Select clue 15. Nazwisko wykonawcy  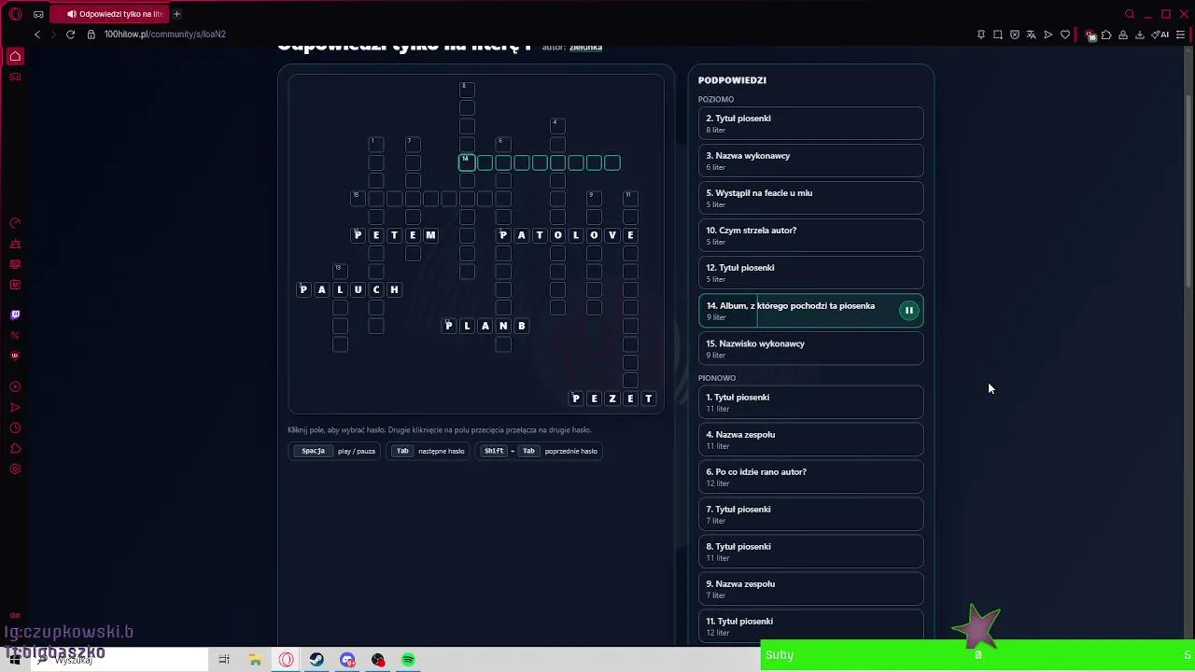(x=810, y=348)
